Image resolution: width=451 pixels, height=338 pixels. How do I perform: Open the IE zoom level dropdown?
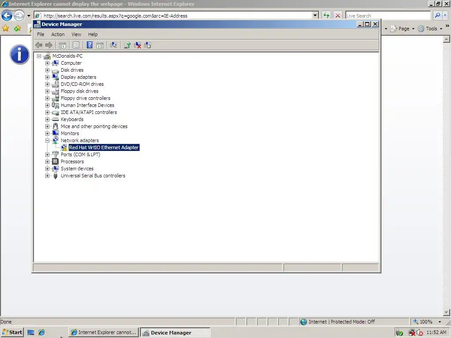(440, 322)
